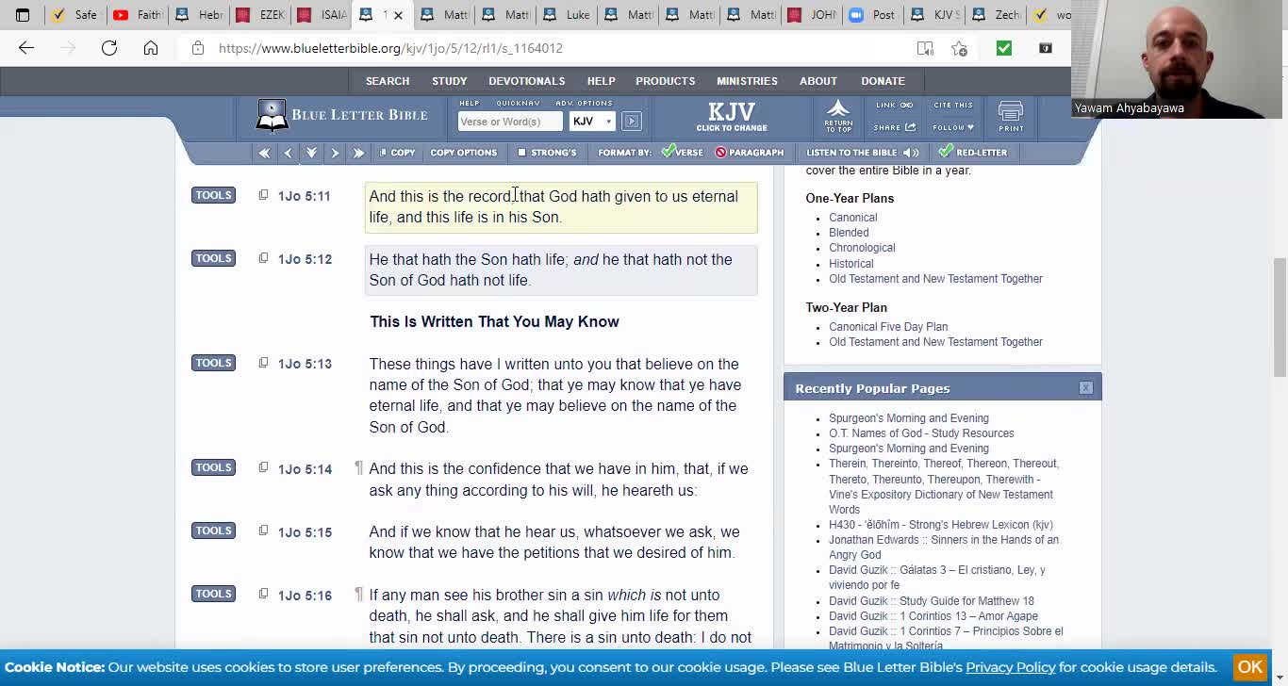Click the Print icon
Viewport: 1288px width, 686px height.
pyautogui.click(x=1011, y=117)
